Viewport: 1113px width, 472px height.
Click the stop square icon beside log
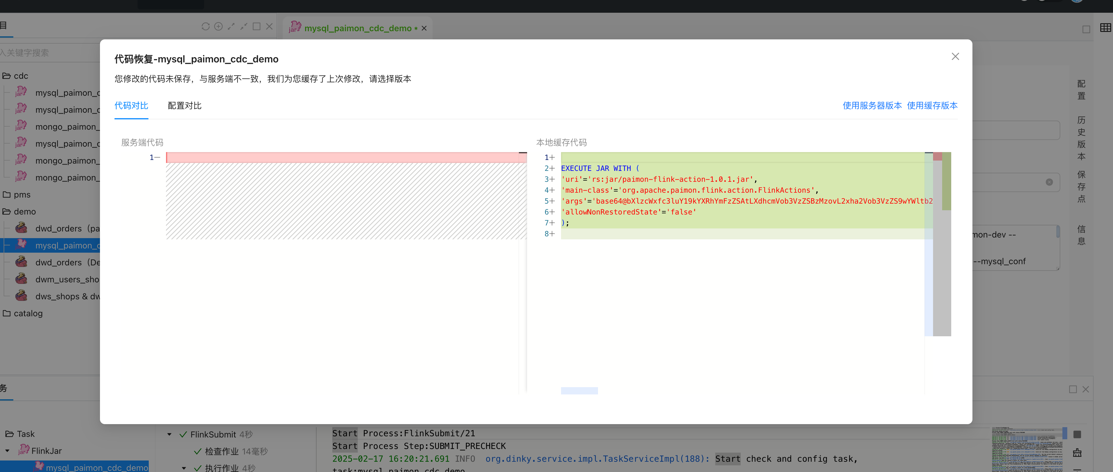(x=1077, y=434)
